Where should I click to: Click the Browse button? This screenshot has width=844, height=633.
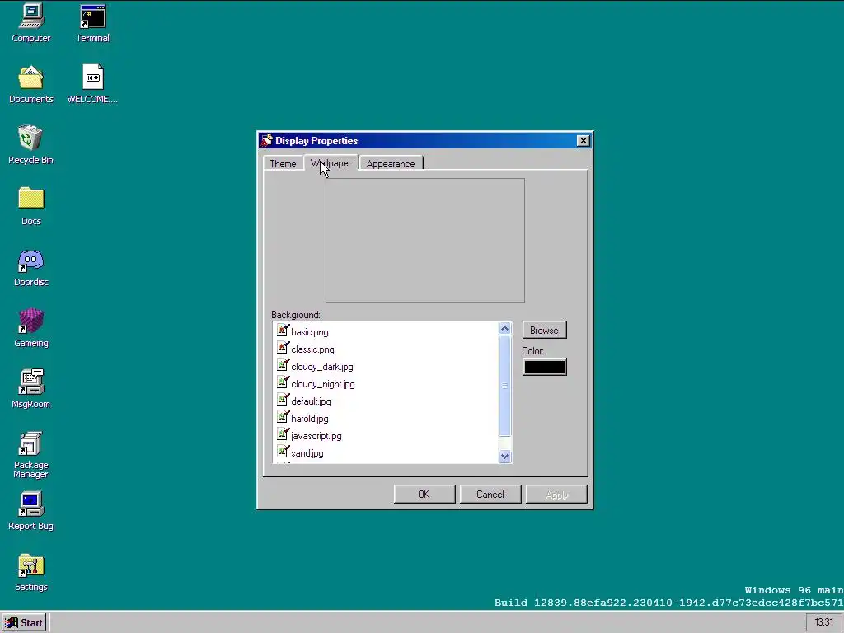coord(544,330)
